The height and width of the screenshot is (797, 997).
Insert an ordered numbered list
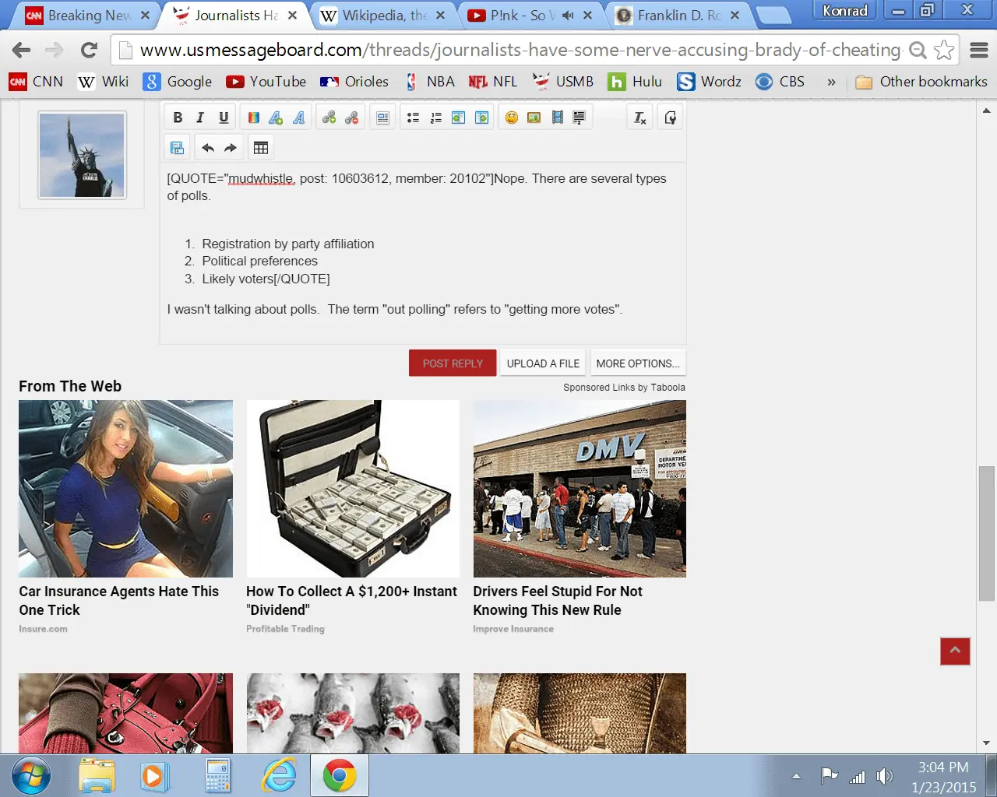tap(436, 118)
